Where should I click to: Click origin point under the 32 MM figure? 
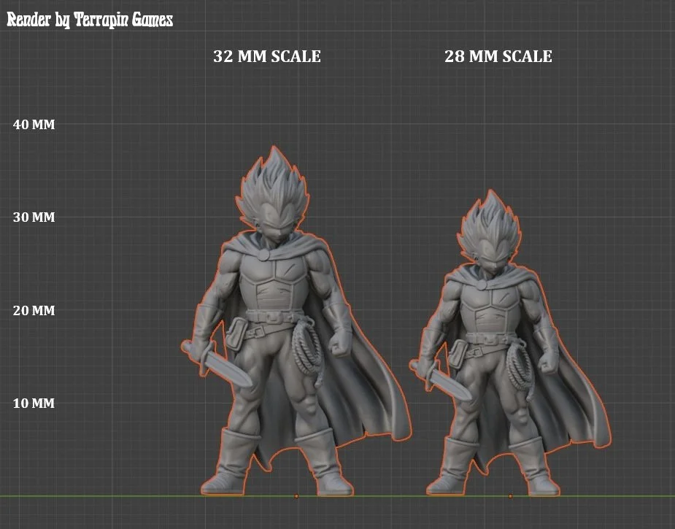click(296, 496)
